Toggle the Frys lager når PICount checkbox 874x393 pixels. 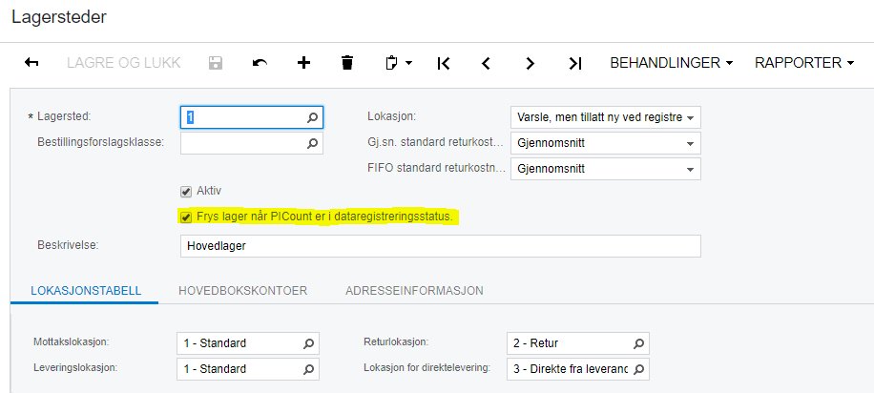coord(186,217)
